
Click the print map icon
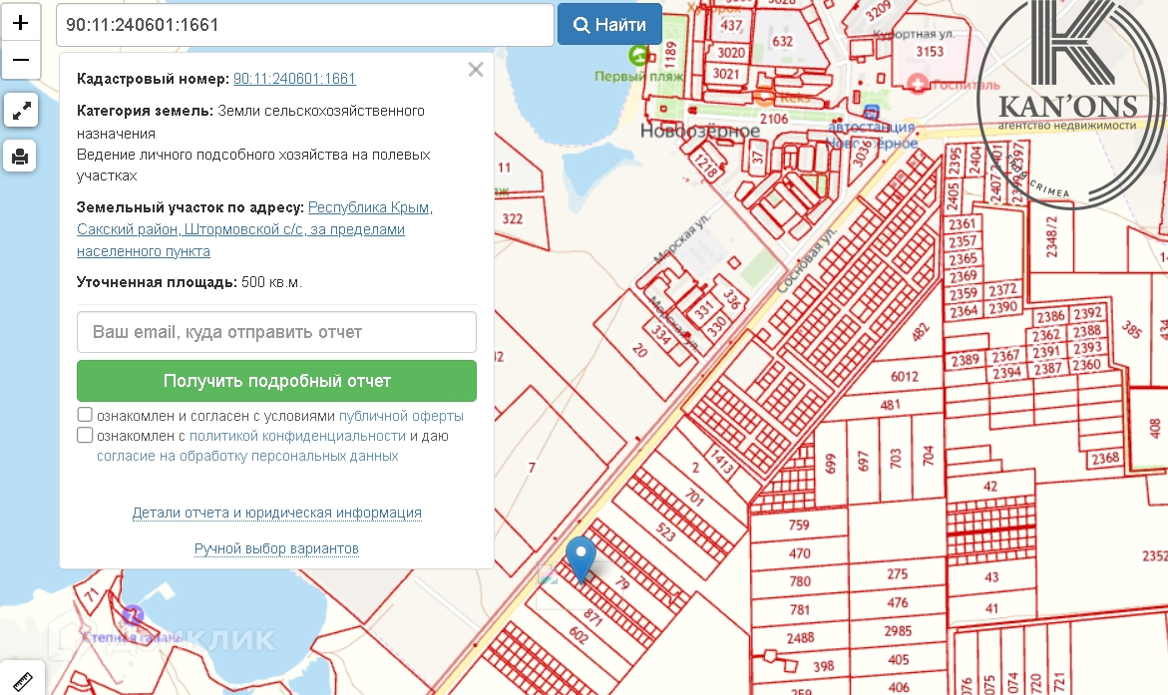21,156
